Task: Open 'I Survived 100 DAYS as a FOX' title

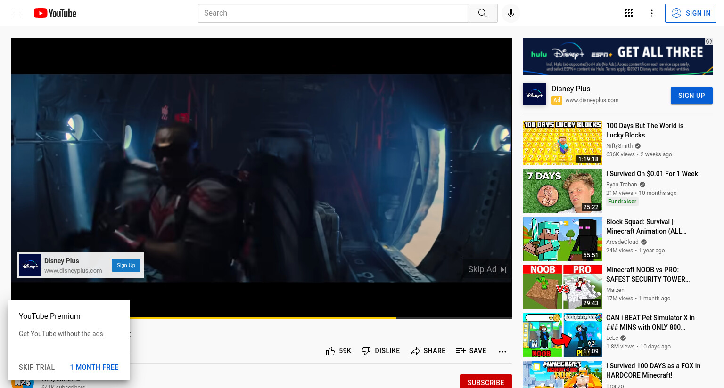Action: (x=653, y=371)
